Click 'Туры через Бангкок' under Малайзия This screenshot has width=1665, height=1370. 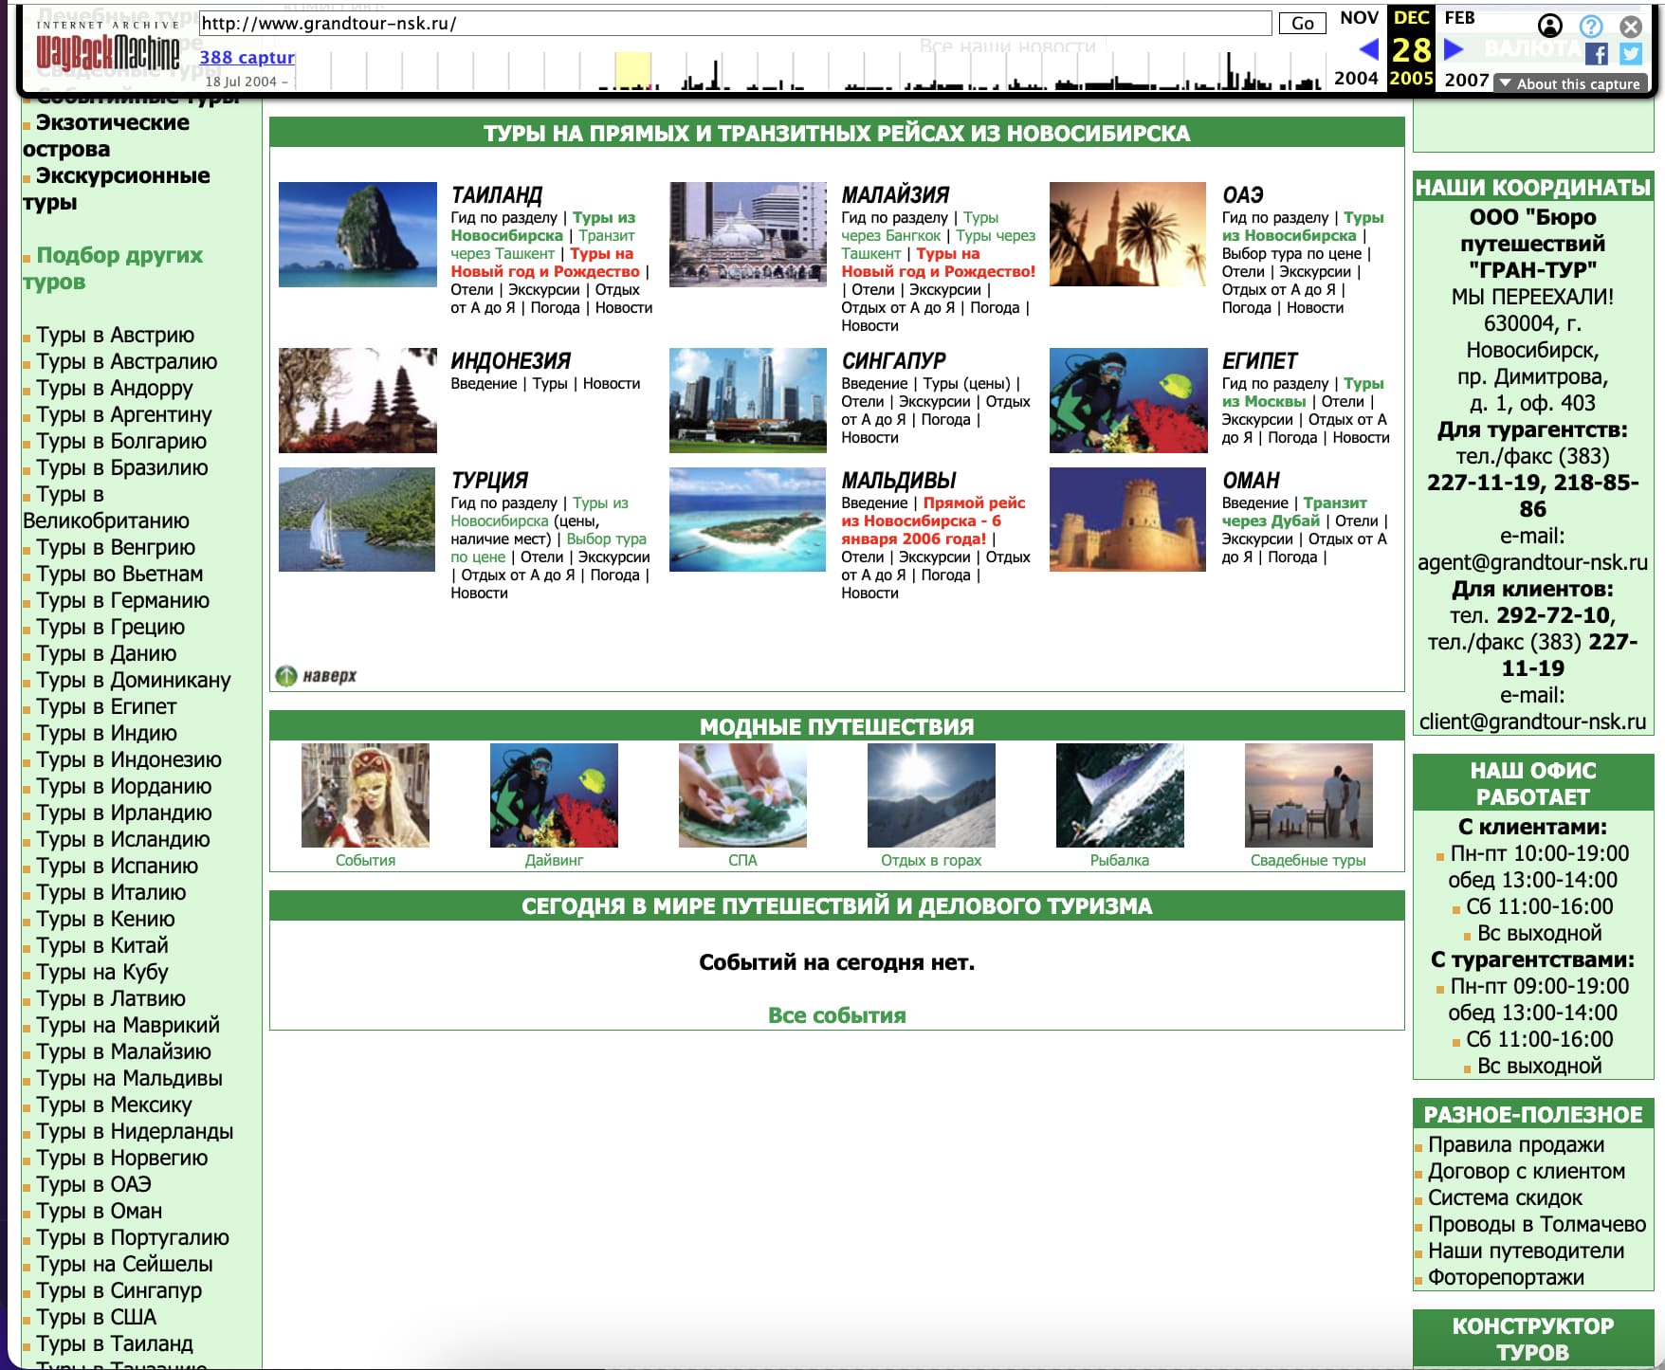[x=920, y=227]
